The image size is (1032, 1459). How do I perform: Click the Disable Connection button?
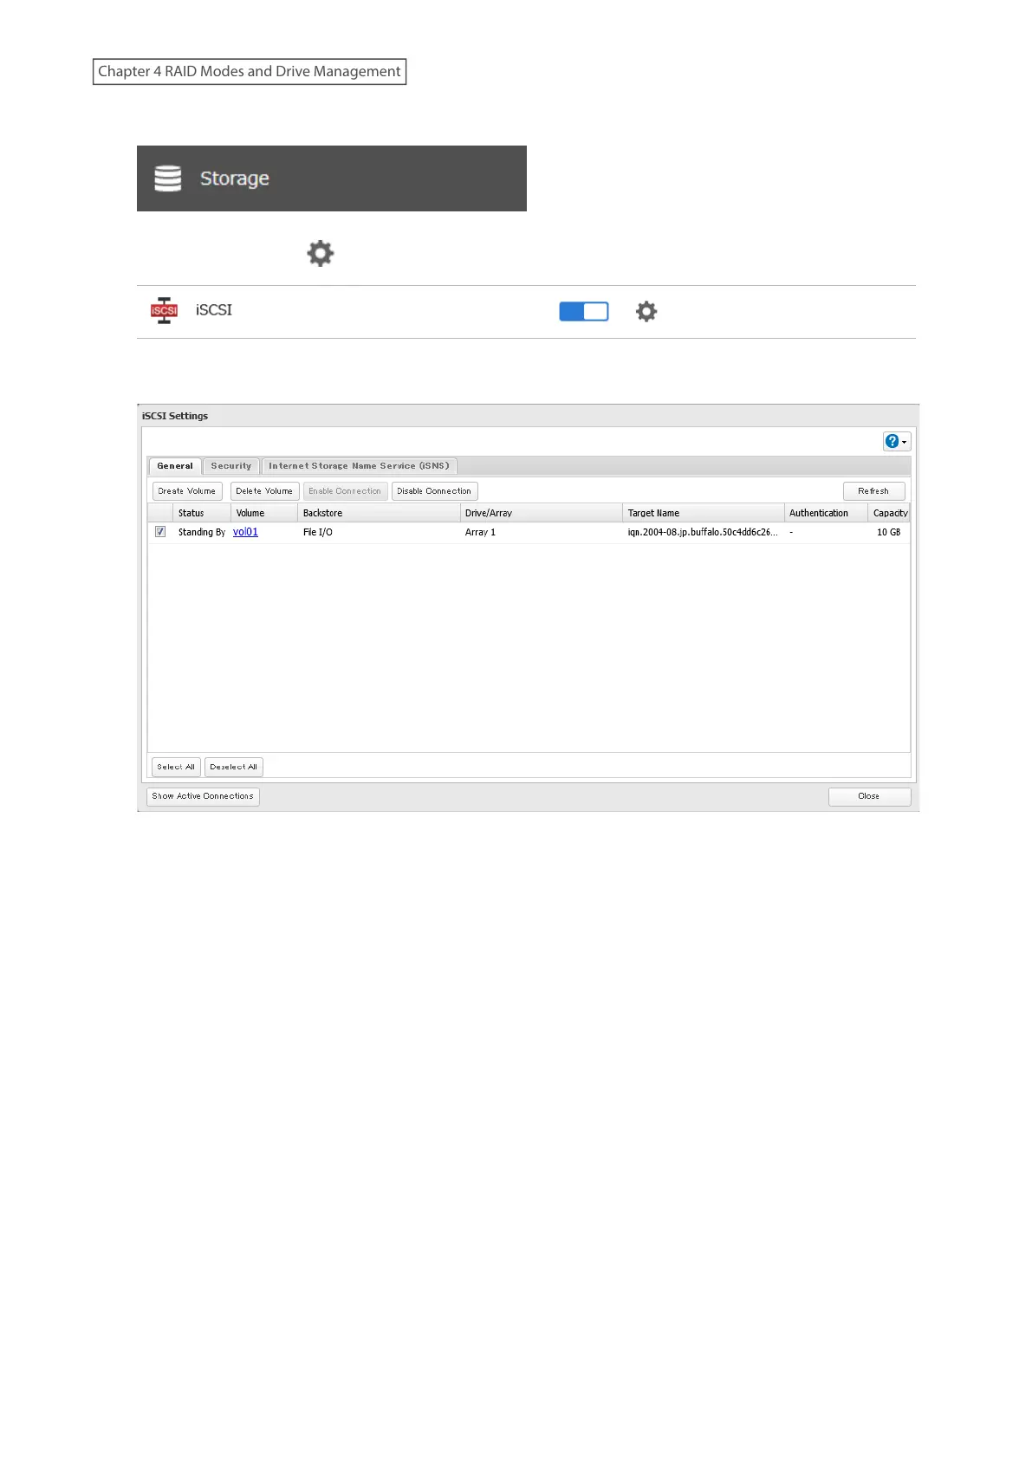[434, 491]
